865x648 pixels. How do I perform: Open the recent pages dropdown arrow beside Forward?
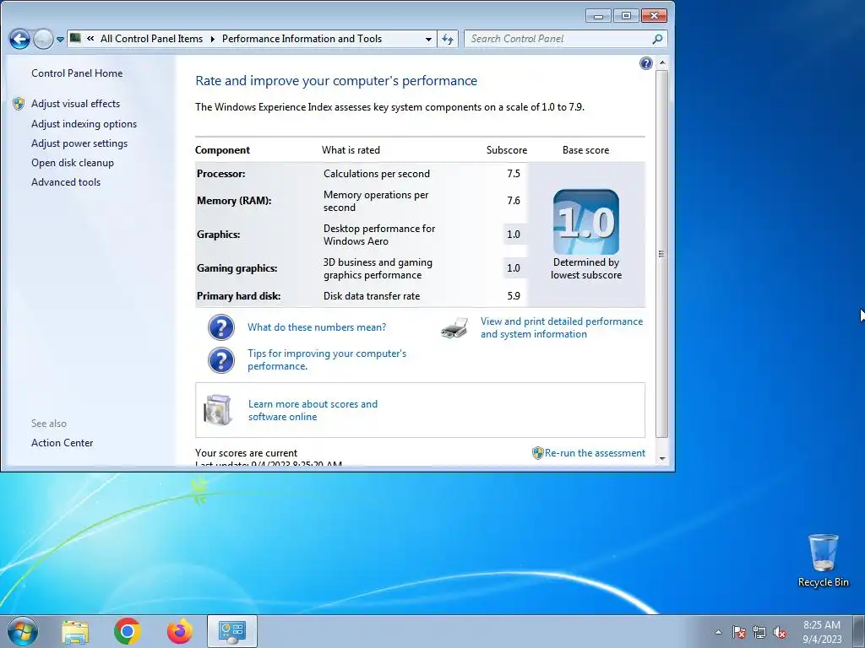[x=60, y=40]
